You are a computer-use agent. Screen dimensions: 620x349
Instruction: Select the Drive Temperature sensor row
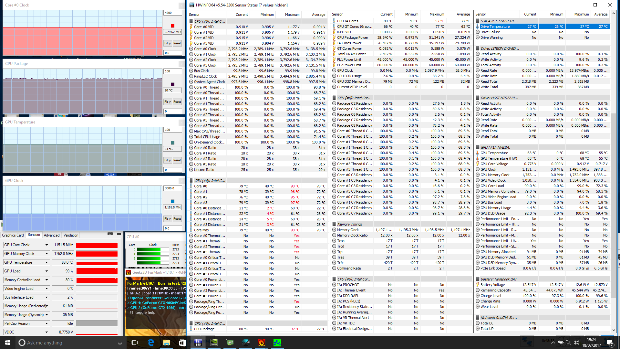click(495, 26)
